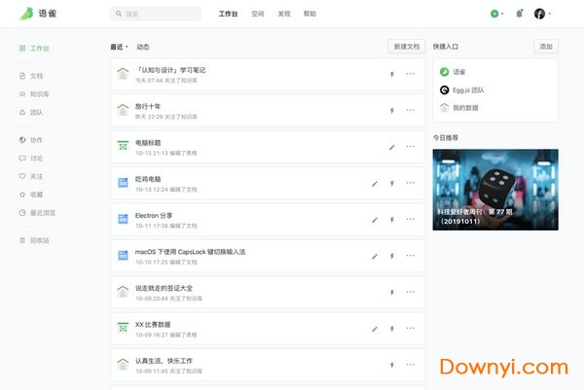Open 回收站 in the sidebar

point(34,240)
